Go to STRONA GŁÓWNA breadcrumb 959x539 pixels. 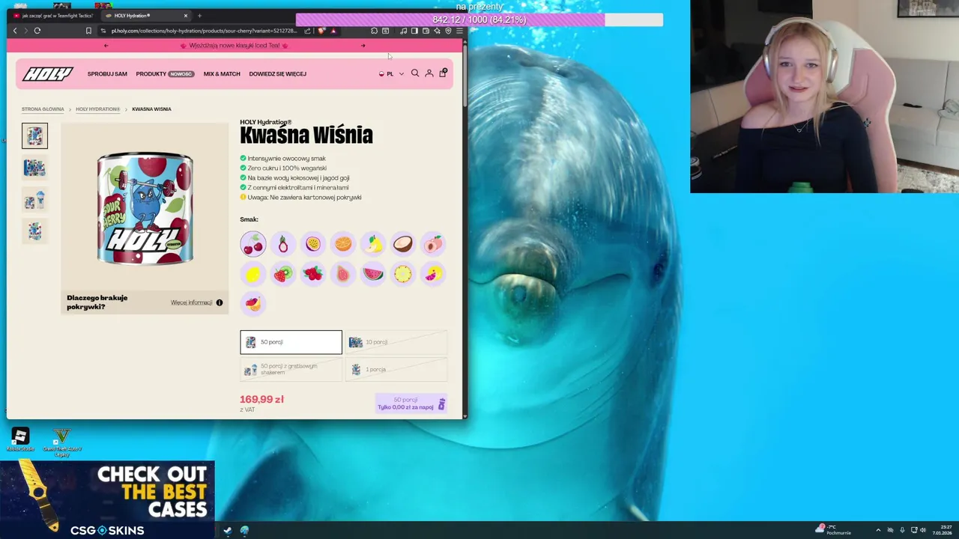[43, 109]
